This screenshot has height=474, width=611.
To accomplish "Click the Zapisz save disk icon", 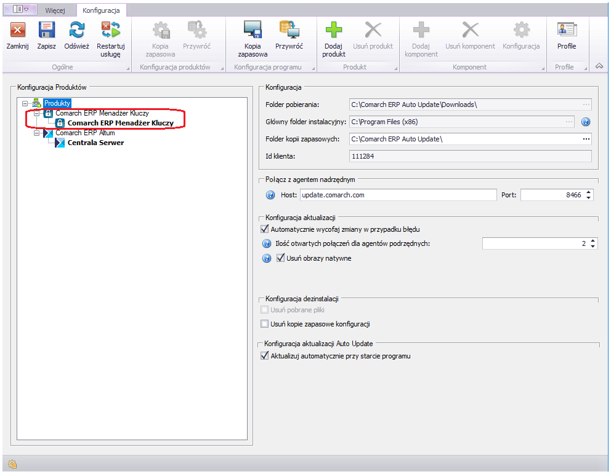I will 47,30.
